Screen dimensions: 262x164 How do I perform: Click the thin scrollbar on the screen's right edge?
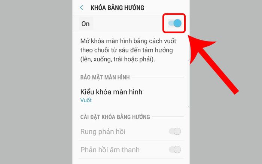click(x=189, y=83)
